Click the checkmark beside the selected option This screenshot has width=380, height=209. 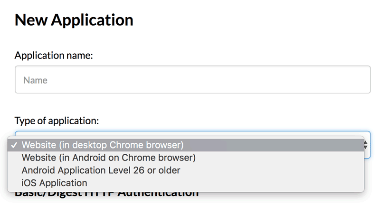click(15, 145)
